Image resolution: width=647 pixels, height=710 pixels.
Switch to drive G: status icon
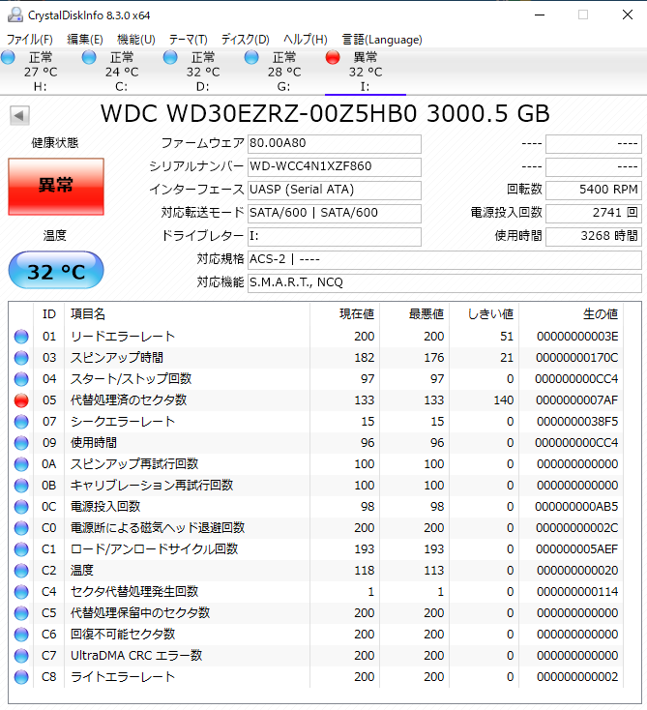[x=252, y=58]
